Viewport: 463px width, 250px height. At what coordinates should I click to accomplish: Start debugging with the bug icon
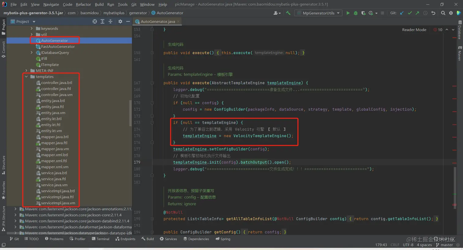click(x=356, y=13)
